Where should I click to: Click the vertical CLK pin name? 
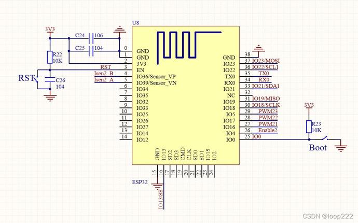[189, 155]
